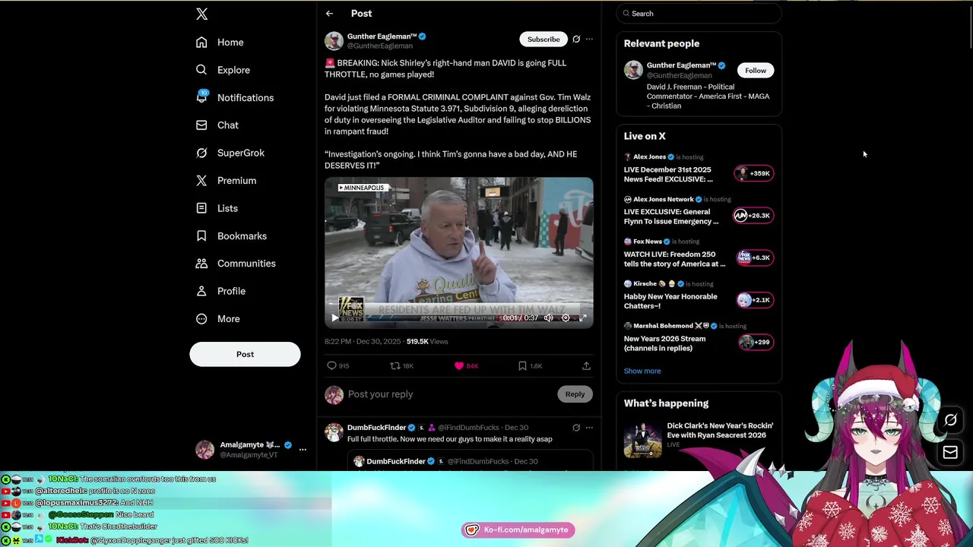Open more options on DumbFuckFinder reply
The width and height of the screenshot is (973, 547).
click(x=589, y=428)
